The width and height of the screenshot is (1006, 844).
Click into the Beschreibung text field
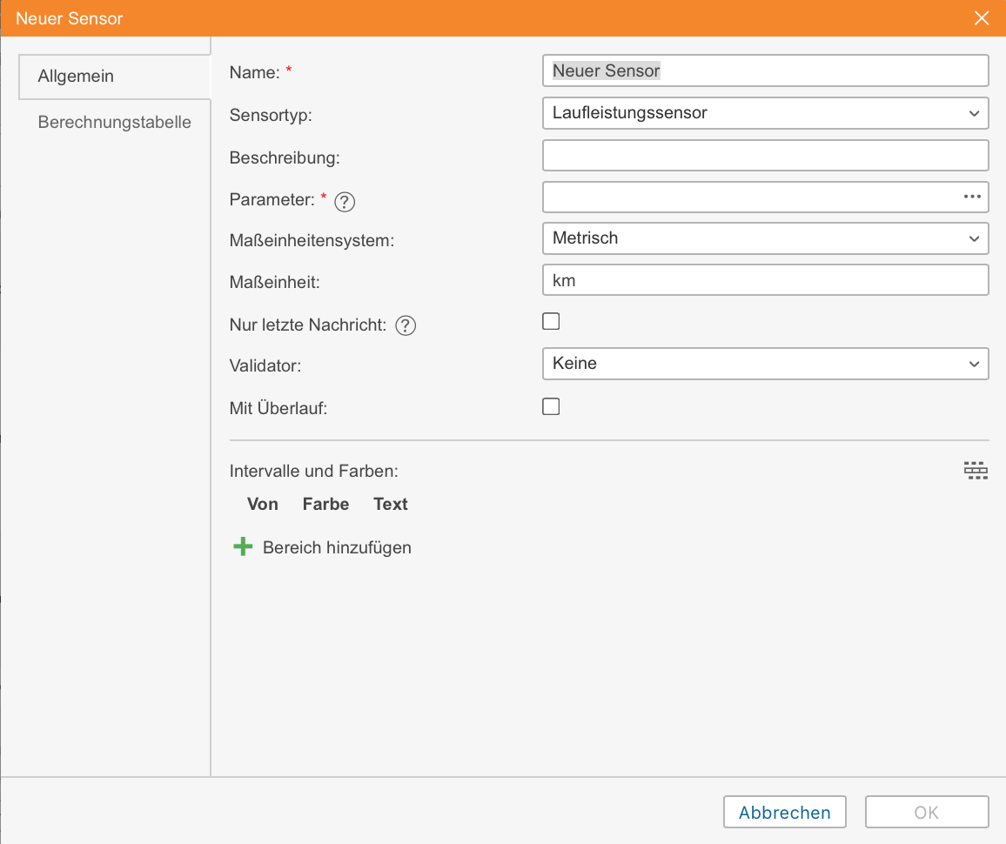[765, 155]
